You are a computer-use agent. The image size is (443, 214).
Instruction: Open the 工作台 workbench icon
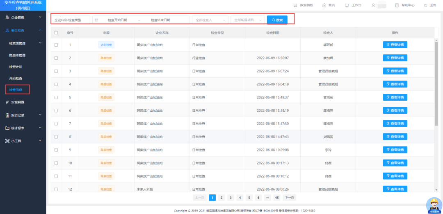tap(347, 5)
